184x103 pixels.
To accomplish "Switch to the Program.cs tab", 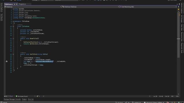I will tap(22, 4).
